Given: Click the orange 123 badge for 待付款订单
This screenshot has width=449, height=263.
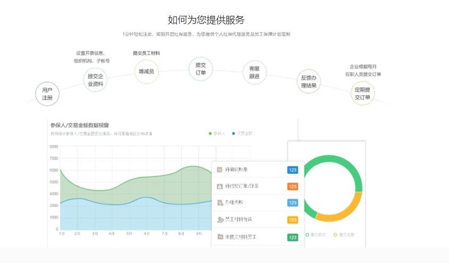Looking at the screenshot, I should (292, 187).
